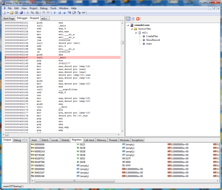This screenshot has width=222, height=190.
Task: Click application icon left of File menu
Action: [5, 8]
